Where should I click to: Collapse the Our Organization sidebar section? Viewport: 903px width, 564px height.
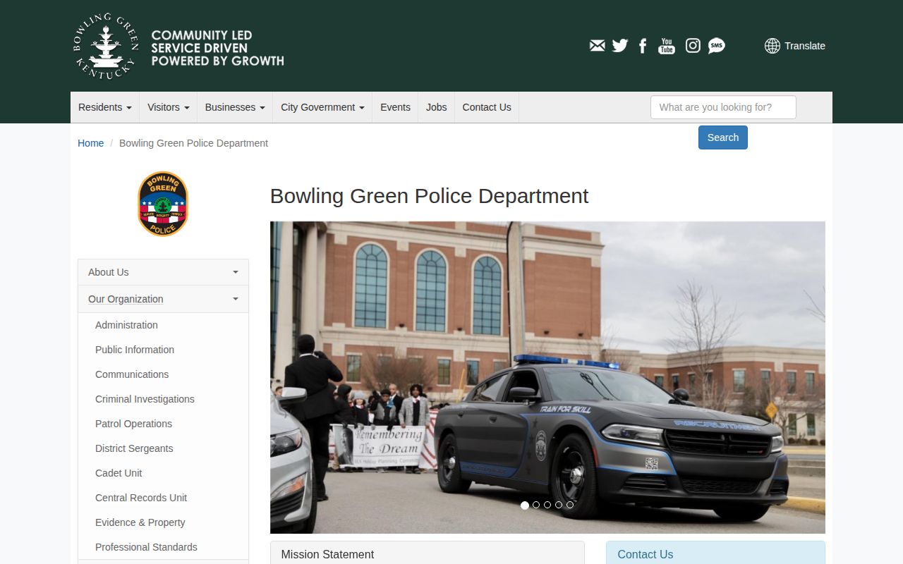(163, 299)
